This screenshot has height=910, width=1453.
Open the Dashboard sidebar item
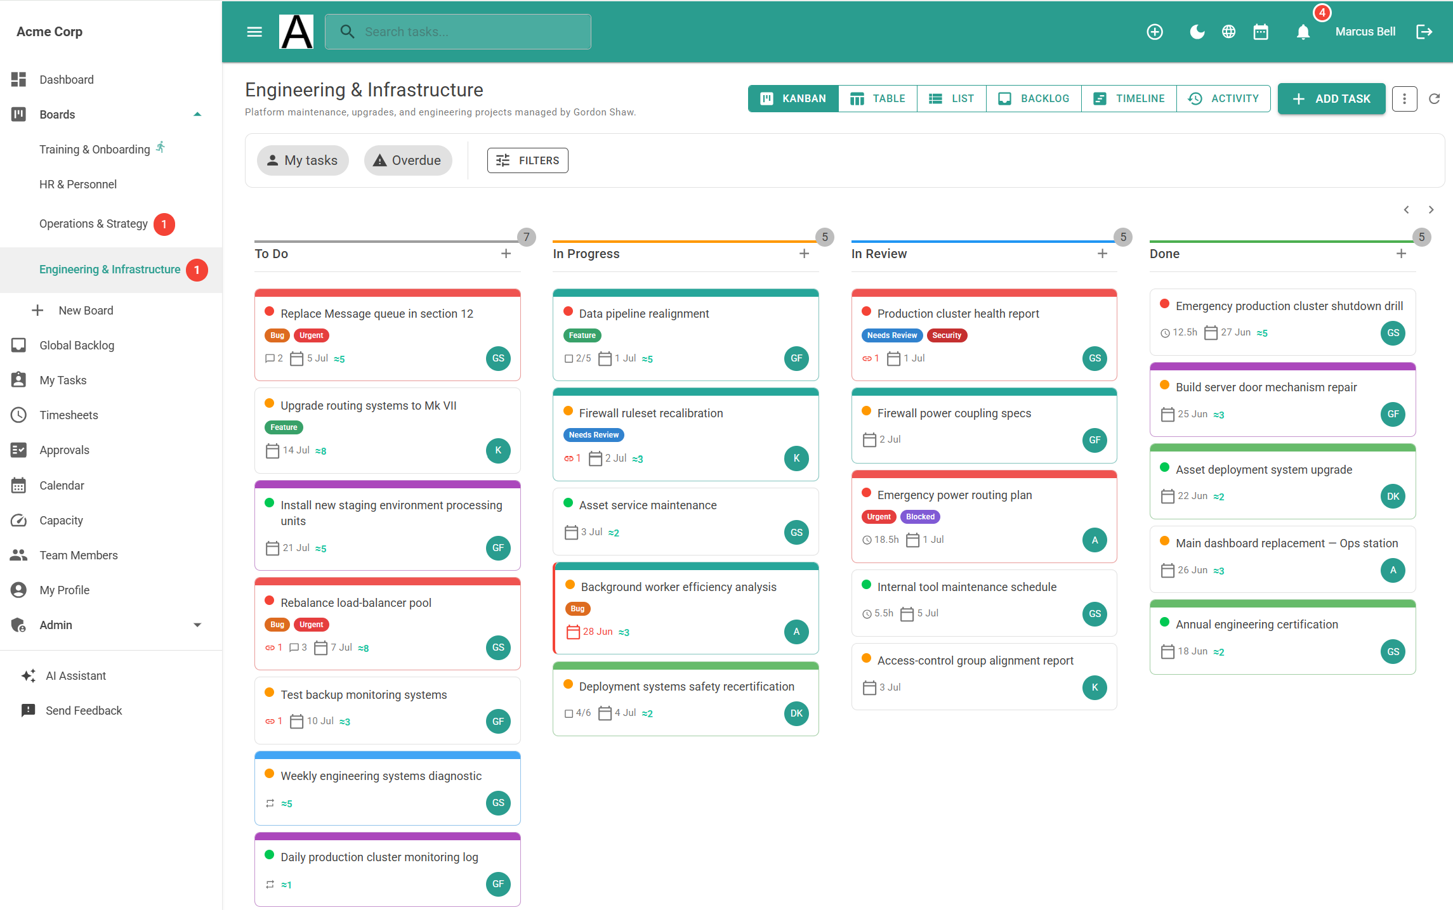coord(111,79)
